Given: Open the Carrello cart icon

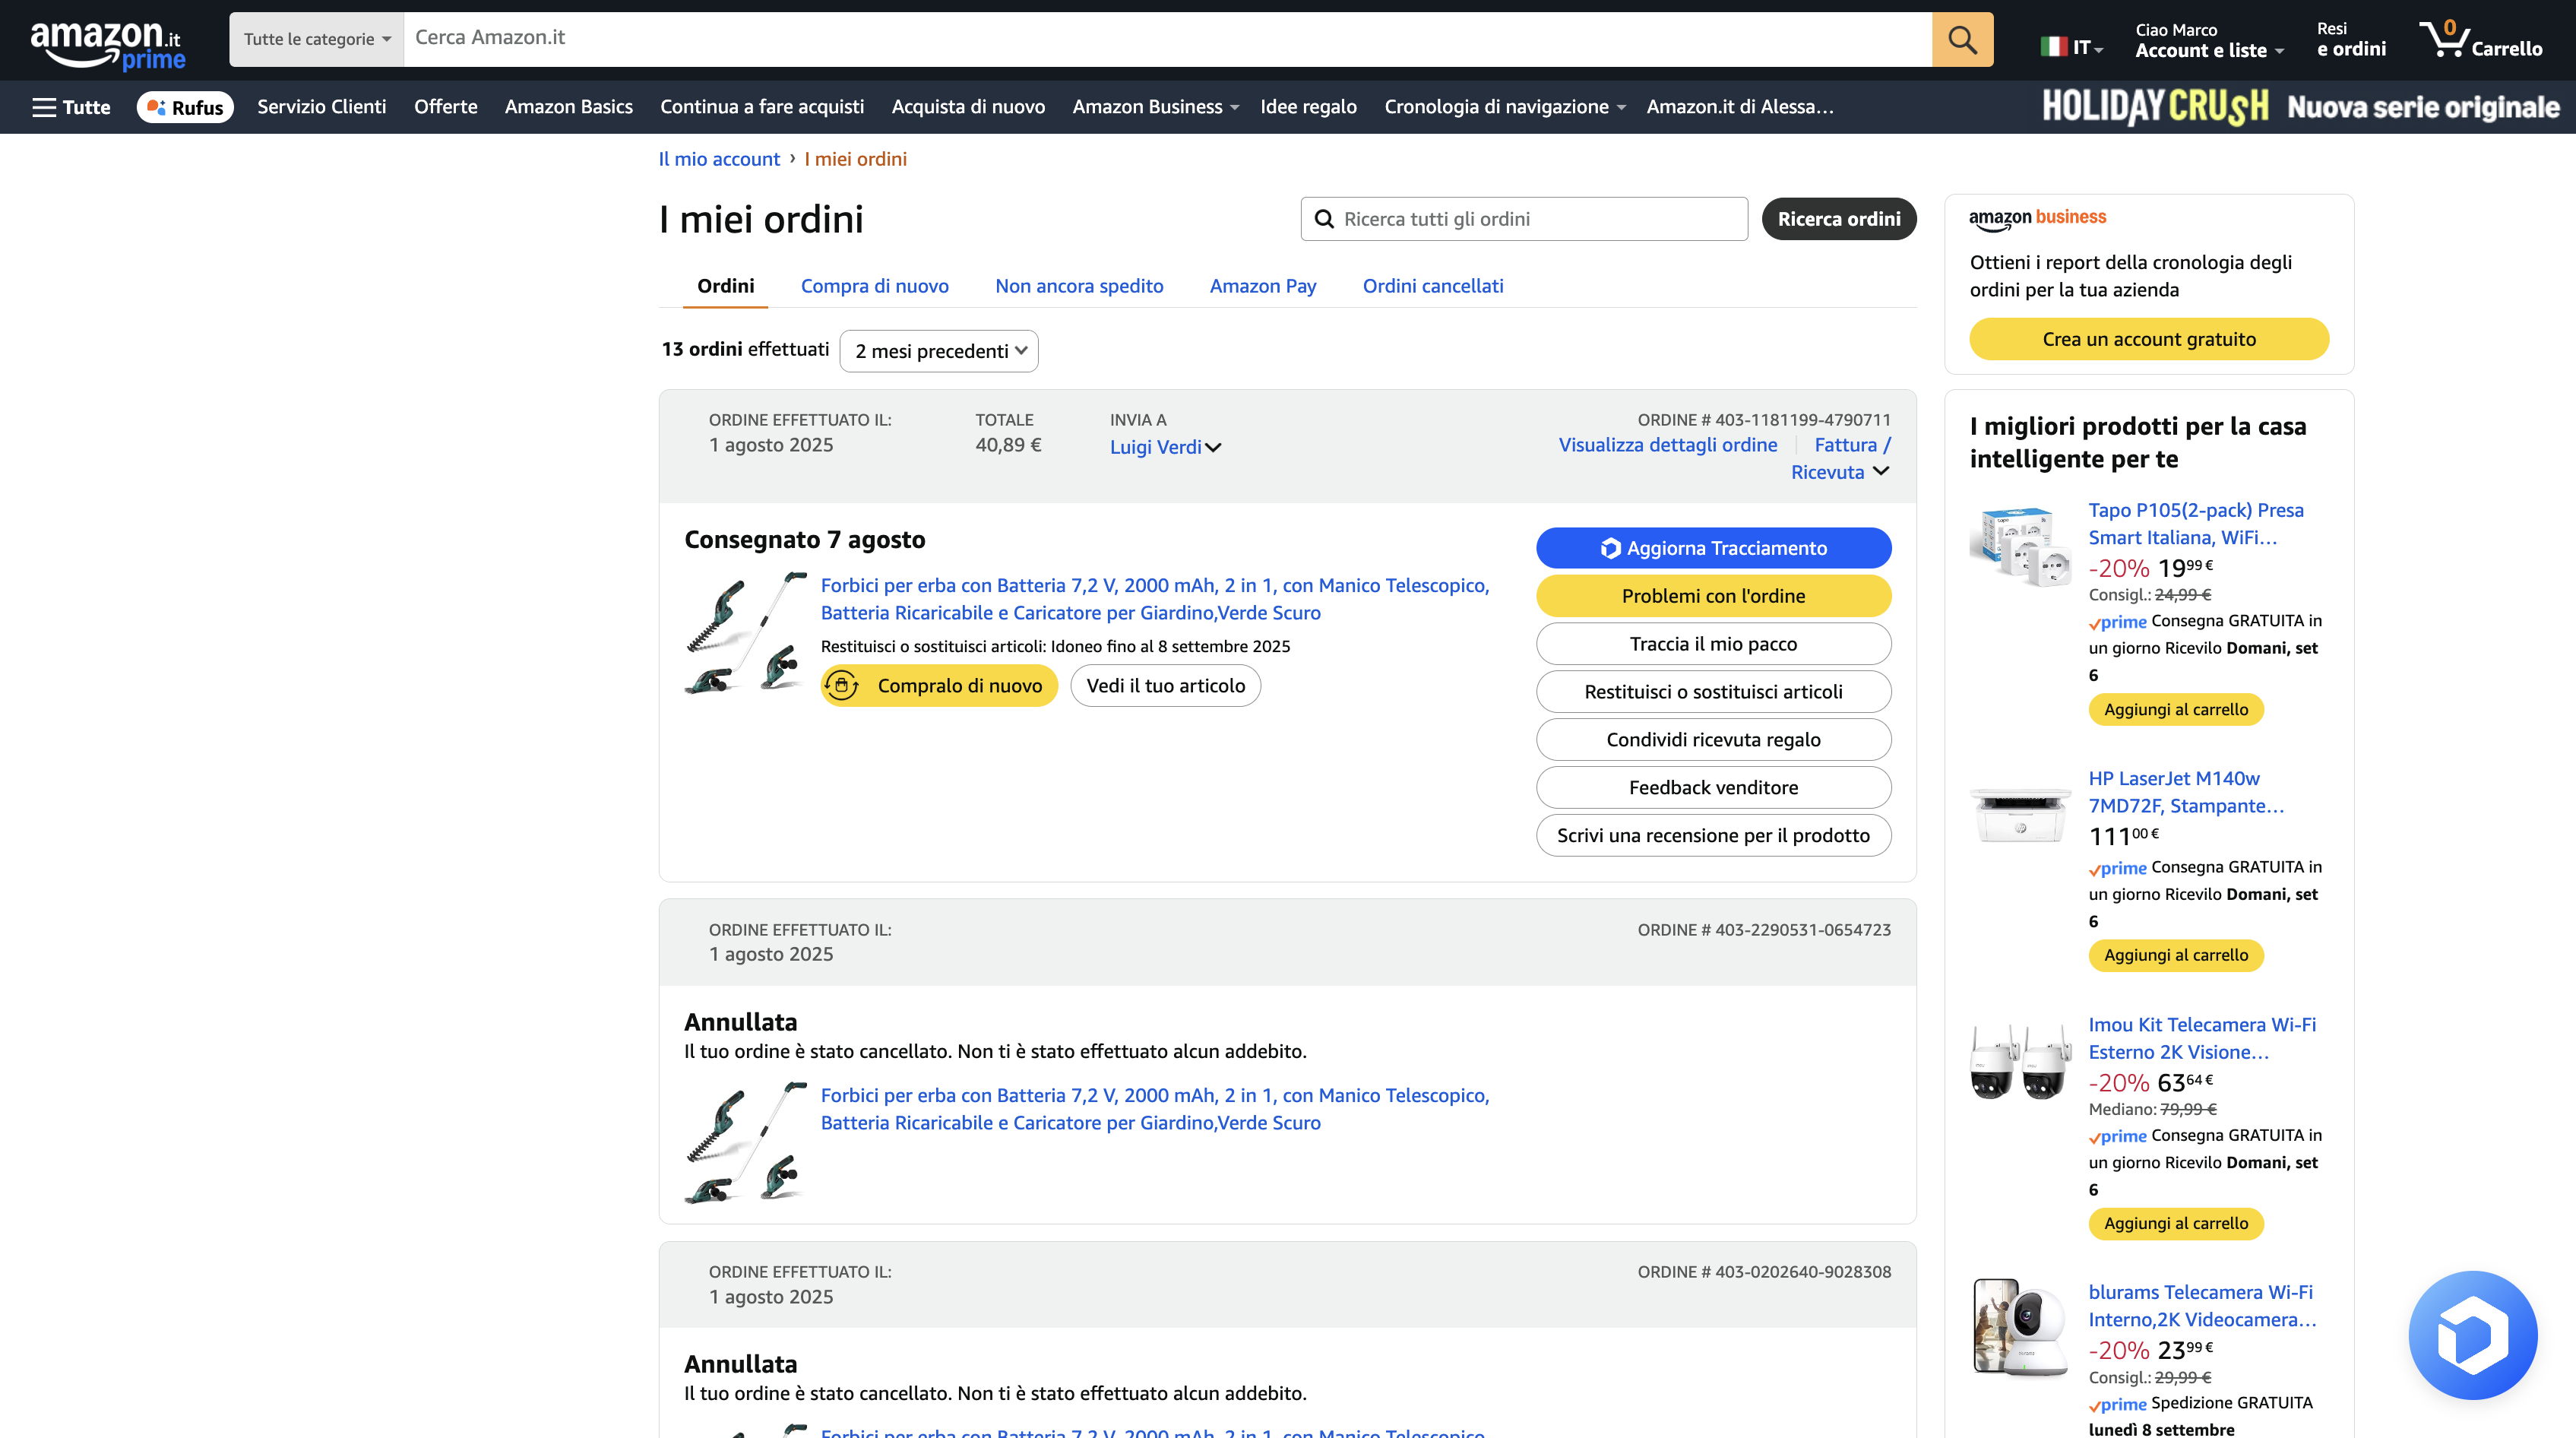Looking at the screenshot, I should click(x=2481, y=40).
